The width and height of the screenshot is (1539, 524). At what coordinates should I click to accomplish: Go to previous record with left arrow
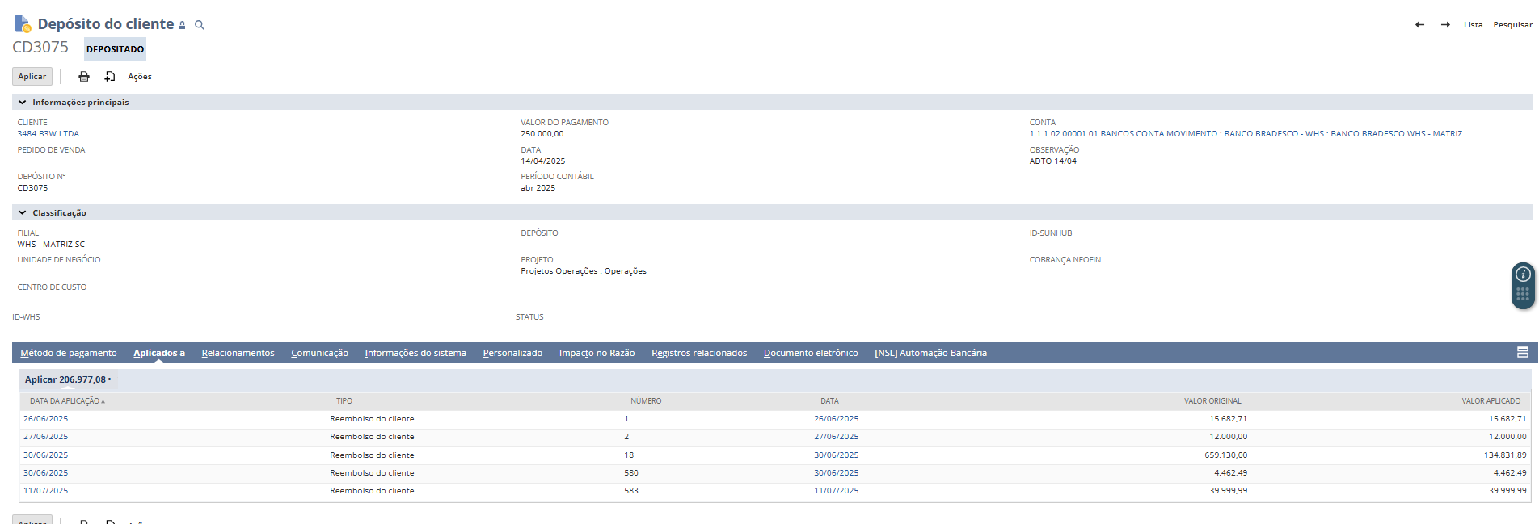[x=1419, y=25]
